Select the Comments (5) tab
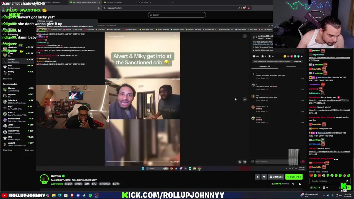Viewport: 354px width, 199px height. (264, 66)
